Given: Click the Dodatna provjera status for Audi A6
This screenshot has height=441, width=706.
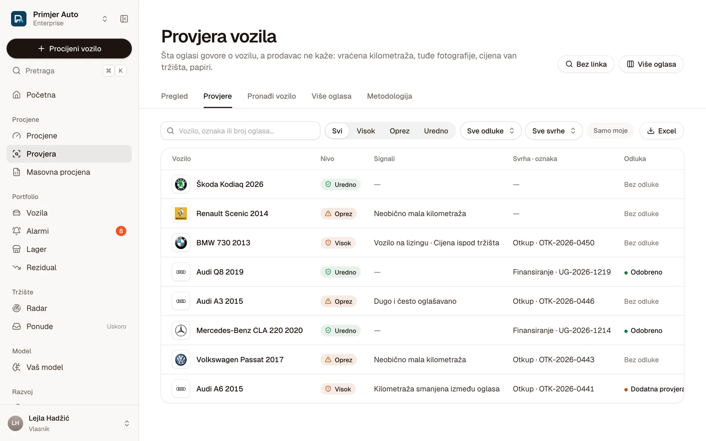Looking at the screenshot, I should [654, 389].
